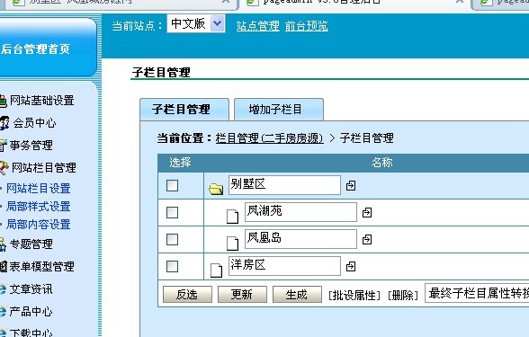Click the 文章资讯 globe icon
The image size is (529, 337).
point(3,289)
